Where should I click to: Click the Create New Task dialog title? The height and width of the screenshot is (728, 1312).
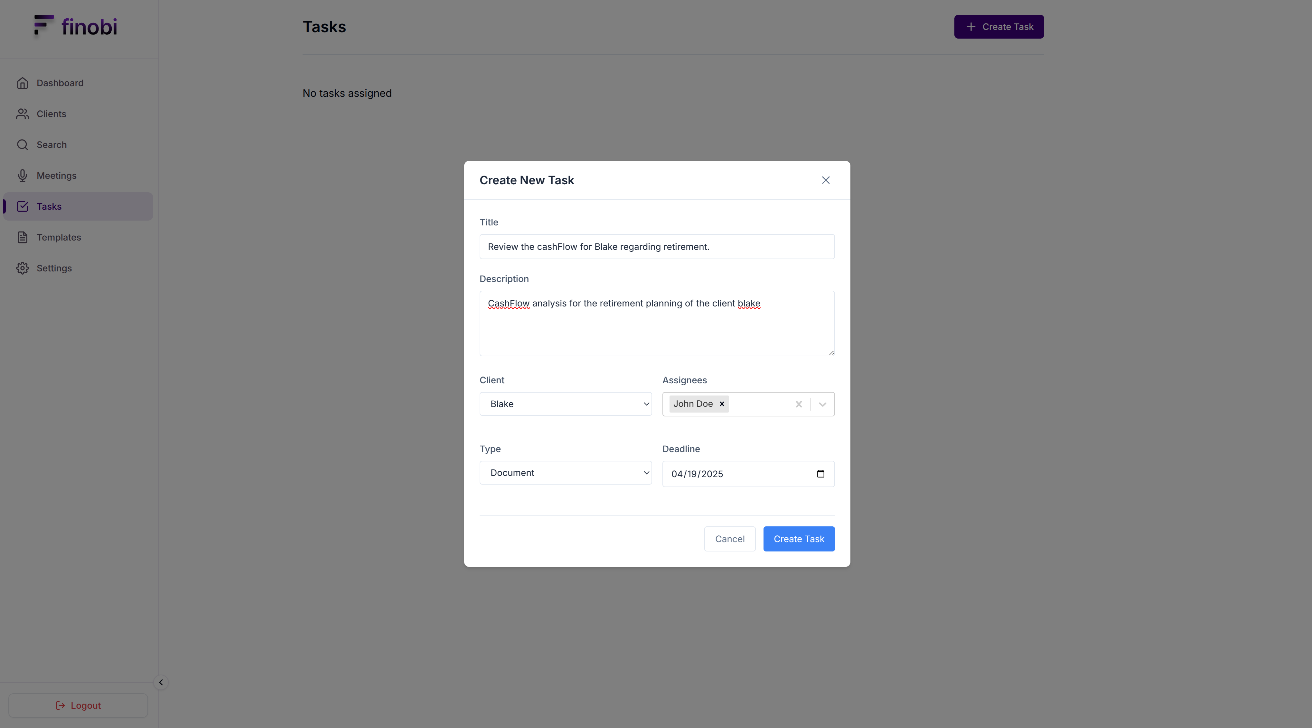pyautogui.click(x=527, y=180)
